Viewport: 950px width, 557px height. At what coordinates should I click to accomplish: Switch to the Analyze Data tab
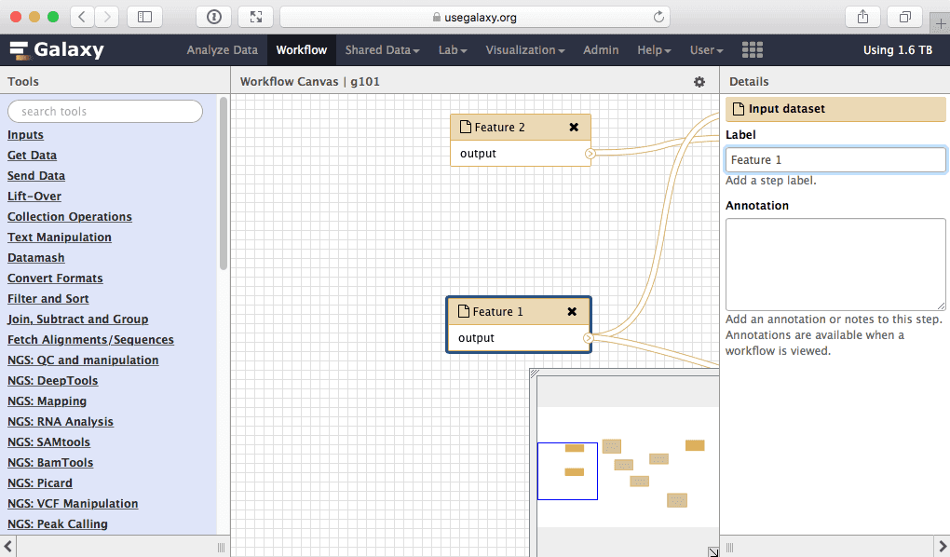[222, 50]
